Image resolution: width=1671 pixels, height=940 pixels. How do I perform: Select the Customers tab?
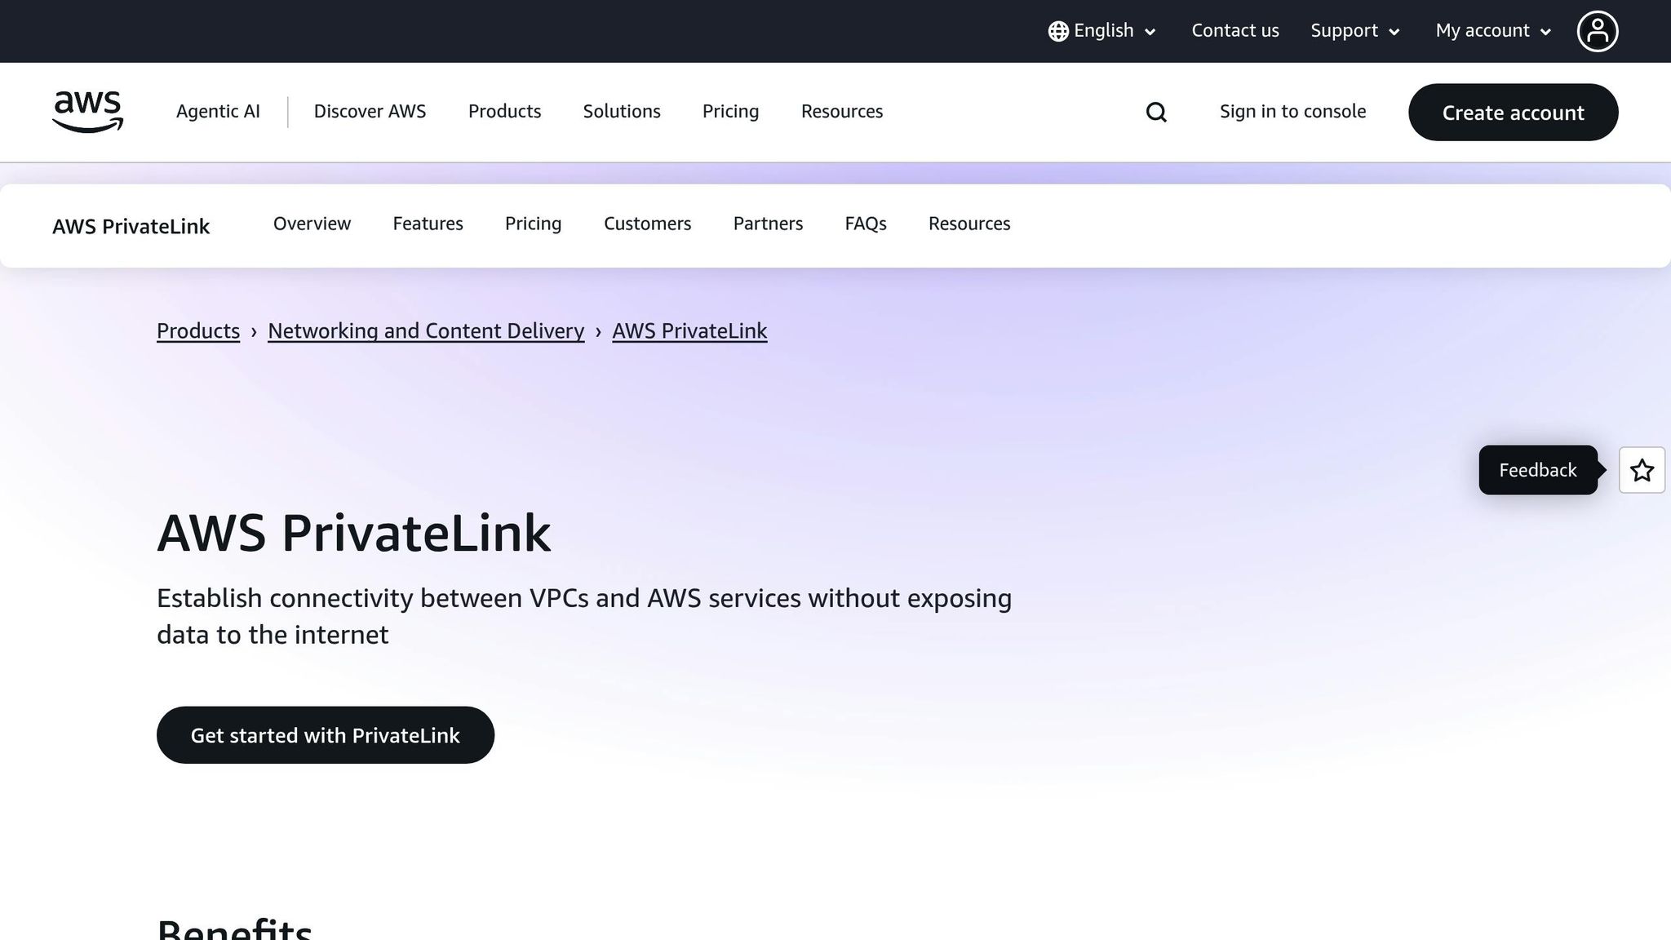click(647, 224)
